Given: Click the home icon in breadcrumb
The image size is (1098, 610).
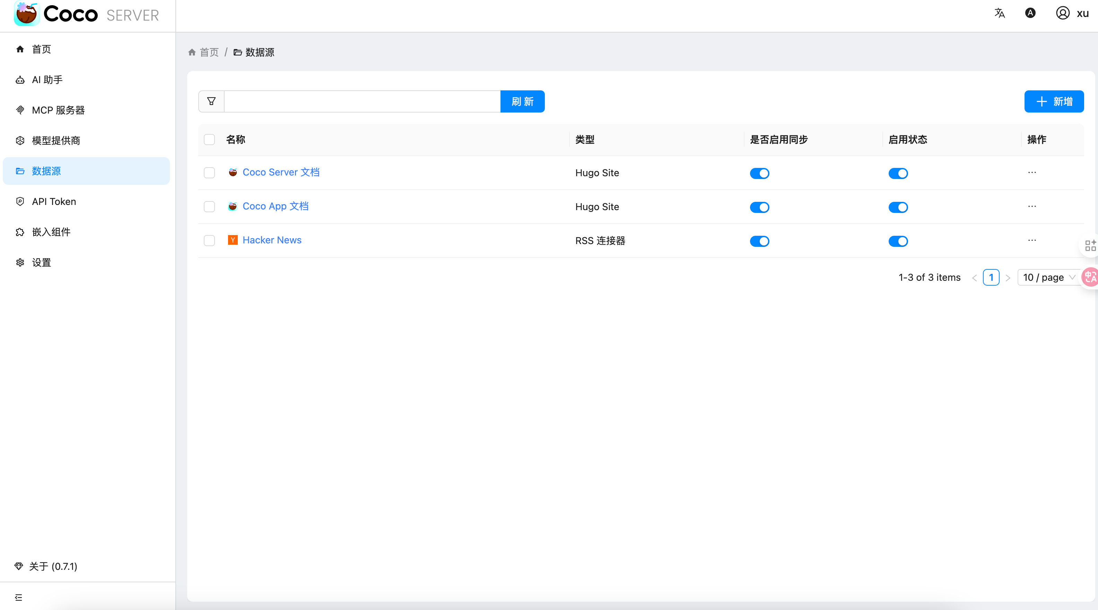Looking at the screenshot, I should pos(192,52).
